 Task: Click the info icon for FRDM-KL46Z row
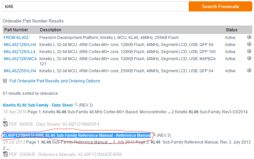click(x=249, y=37)
